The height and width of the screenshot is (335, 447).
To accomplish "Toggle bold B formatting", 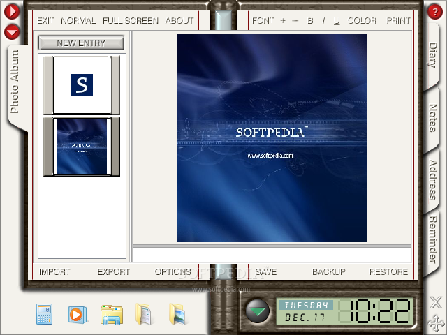I will click(310, 20).
